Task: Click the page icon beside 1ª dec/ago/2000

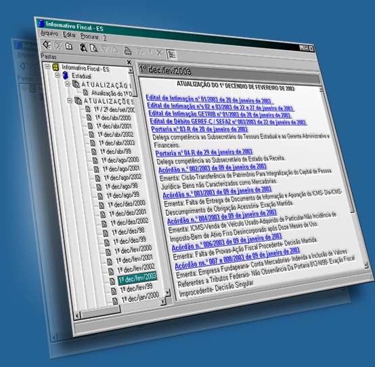Action: 95,160
